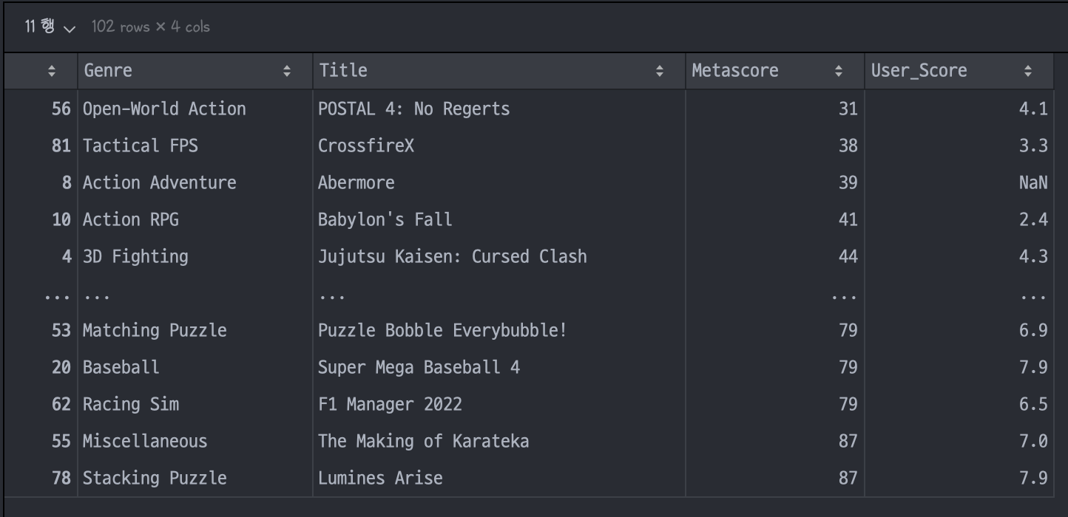Click the User_Score sort arrows
This screenshot has height=517, width=1068.
[x=1028, y=71]
